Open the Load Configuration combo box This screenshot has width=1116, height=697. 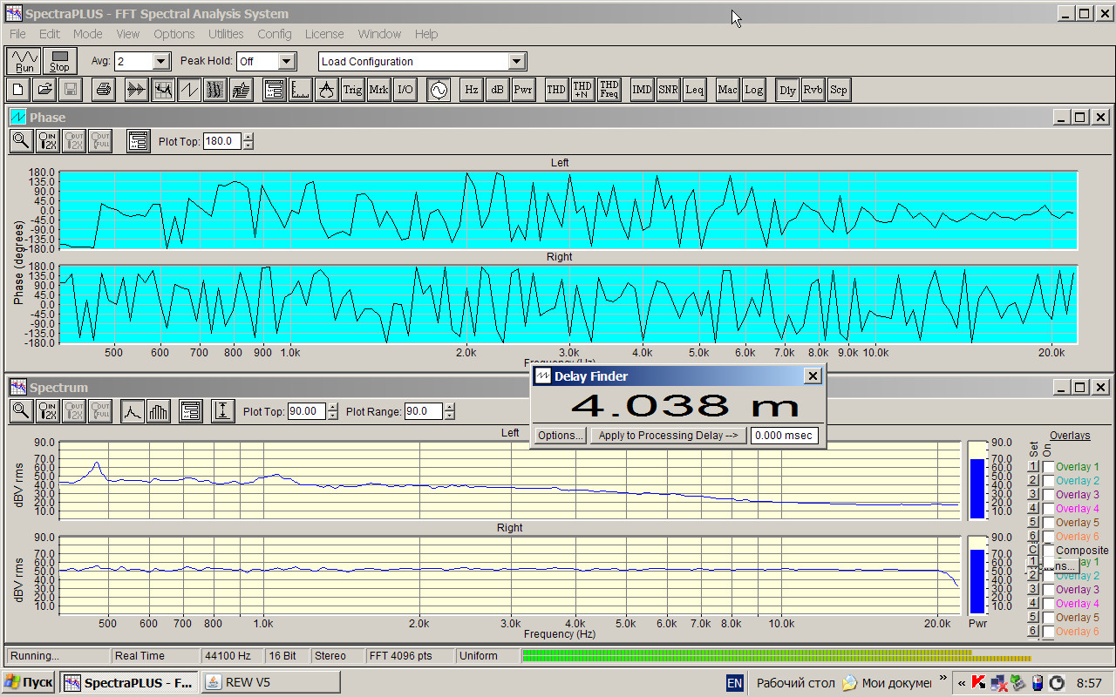(x=517, y=61)
